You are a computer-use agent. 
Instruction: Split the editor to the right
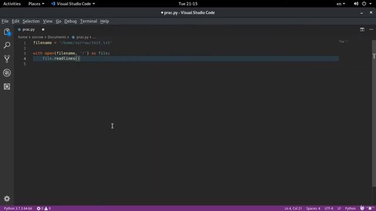point(362,29)
